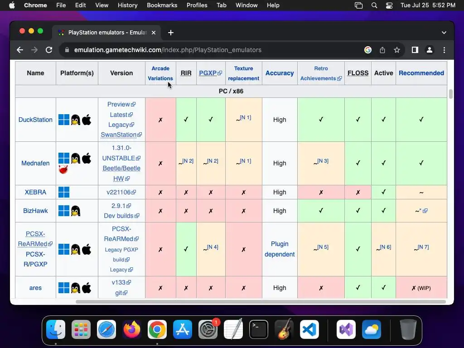This screenshot has height=348, width=464.
Task: Open the Bookmarks menu
Action: point(162,5)
